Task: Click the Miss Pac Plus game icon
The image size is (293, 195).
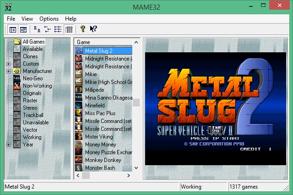Action: click(79, 113)
